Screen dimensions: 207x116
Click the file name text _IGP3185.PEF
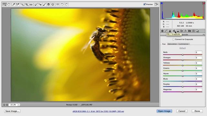86,105
